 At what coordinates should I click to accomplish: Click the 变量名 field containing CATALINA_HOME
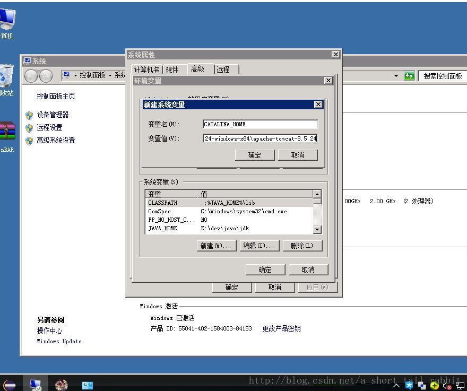click(261, 124)
